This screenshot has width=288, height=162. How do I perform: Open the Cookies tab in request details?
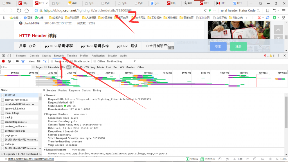pos(86,91)
